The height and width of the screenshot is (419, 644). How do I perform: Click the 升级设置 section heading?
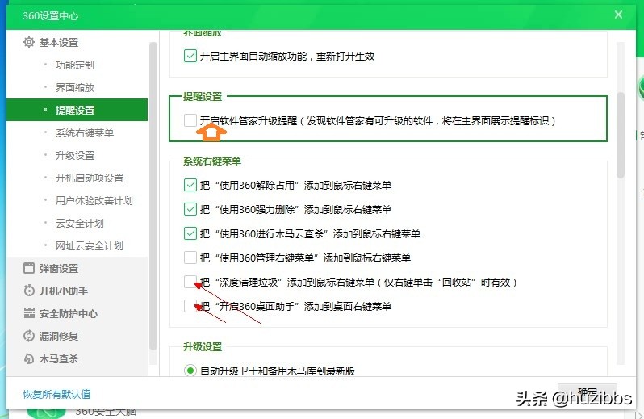pyautogui.click(x=203, y=346)
